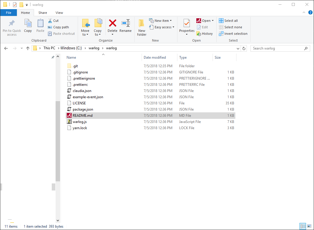Select claudia.json file
The height and width of the screenshot is (230, 314).
tap(150, 91)
